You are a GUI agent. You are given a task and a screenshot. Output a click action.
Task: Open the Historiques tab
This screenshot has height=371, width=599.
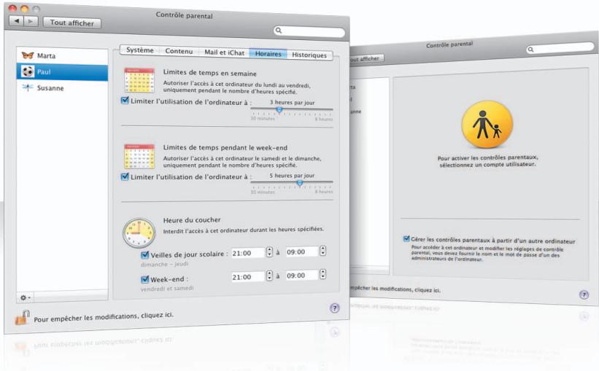pyautogui.click(x=309, y=55)
